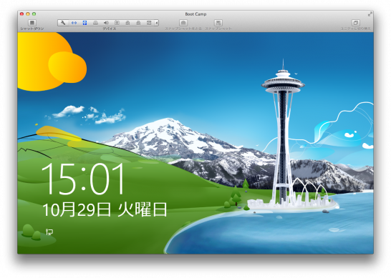Image resolution: width=391 pixels, height=278 pixels.
Task: Click the 15:01 clock on lock screen
Action: click(x=83, y=179)
